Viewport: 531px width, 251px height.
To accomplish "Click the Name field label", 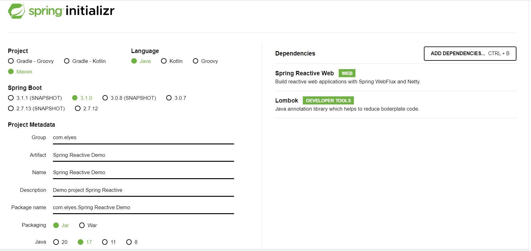I will [39, 172].
